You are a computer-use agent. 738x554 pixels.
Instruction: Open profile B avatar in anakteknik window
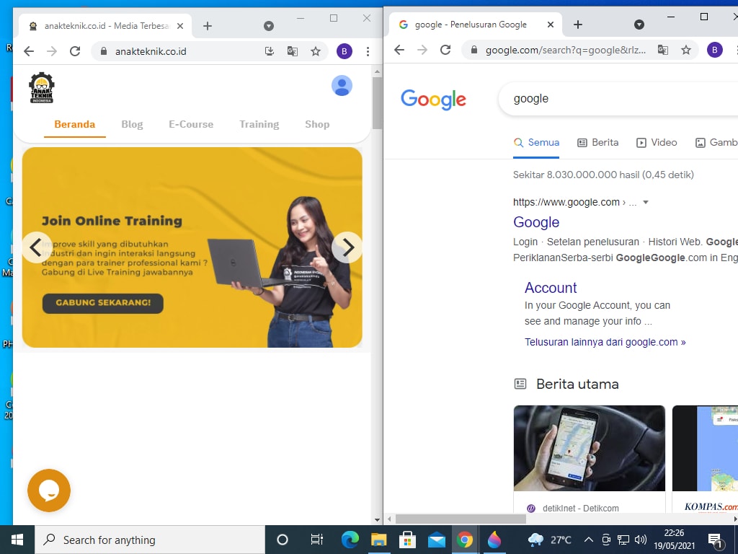coord(344,51)
